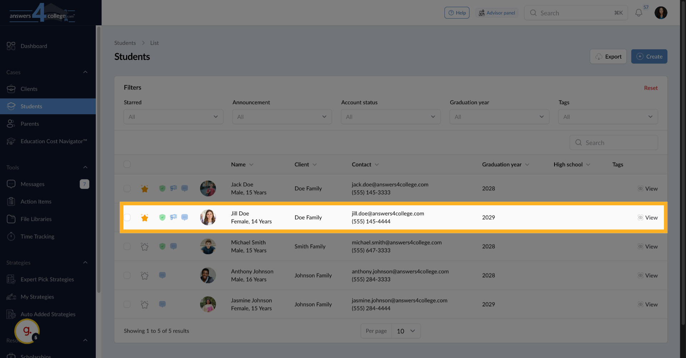This screenshot has height=358, width=686.
Task: Change the Per page results dropdown
Action: [x=406, y=331]
